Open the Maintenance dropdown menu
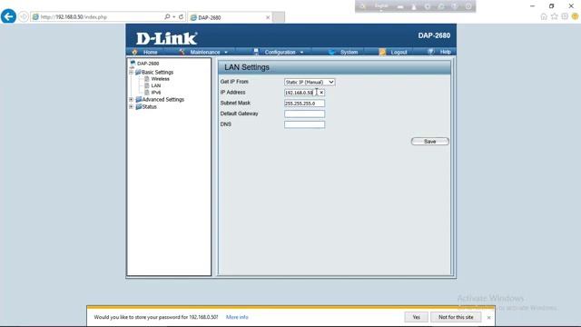The height and width of the screenshot is (327, 581). 203,53
